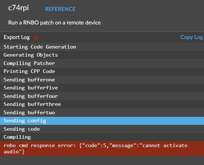204x165 pixels.
Task: Click the 'Run a RNBO patch' description text
Action: tap(54, 23)
